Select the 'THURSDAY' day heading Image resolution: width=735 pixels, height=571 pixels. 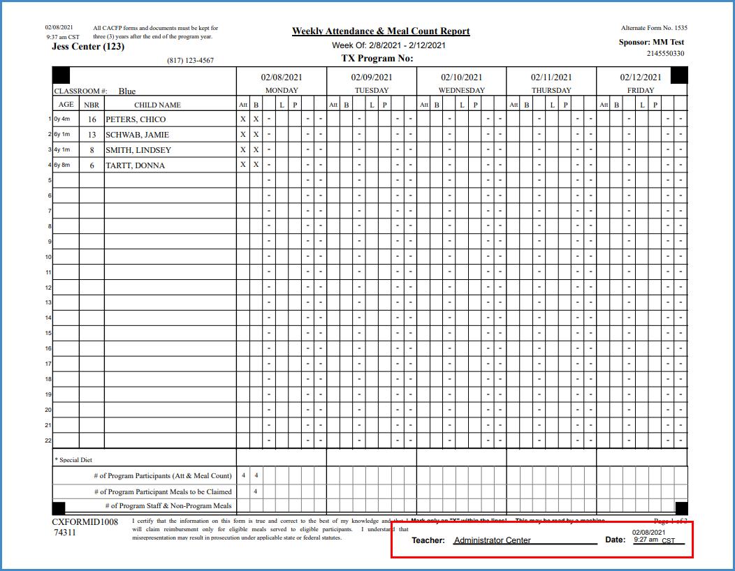click(551, 91)
